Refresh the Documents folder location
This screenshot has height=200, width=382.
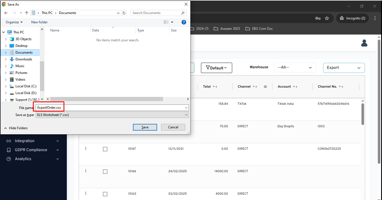[124, 13]
